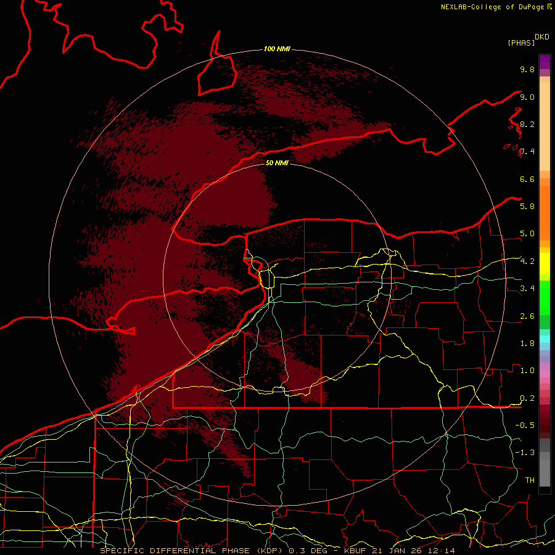This screenshot has width=555, height=555.
Task: Click the bright yellow band in the color bar
Action: pyautogui.click(x=545, y=264)
